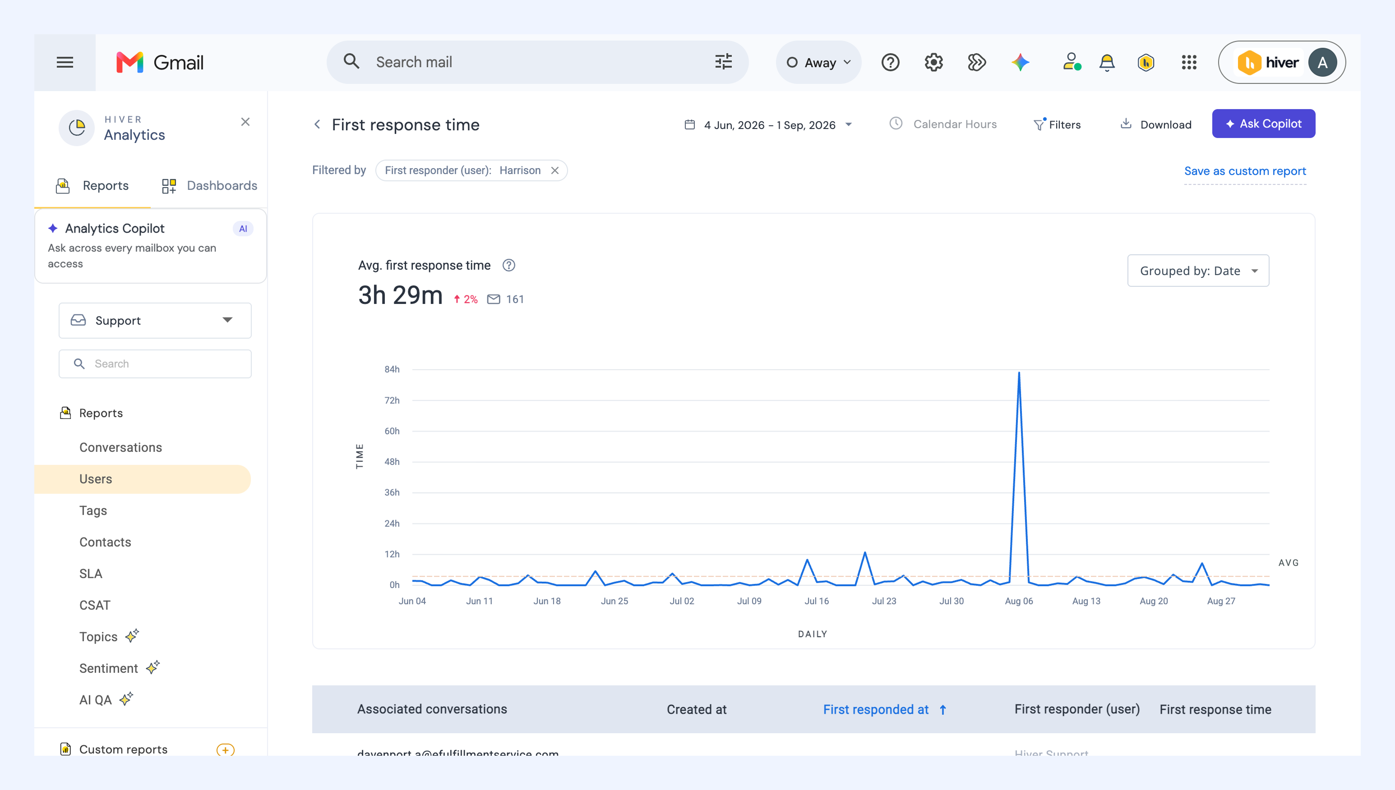Remove the Harrison first responder filter
This screenshot has width=1395, height=790.
pyautogui.click(x=555, y=170)
